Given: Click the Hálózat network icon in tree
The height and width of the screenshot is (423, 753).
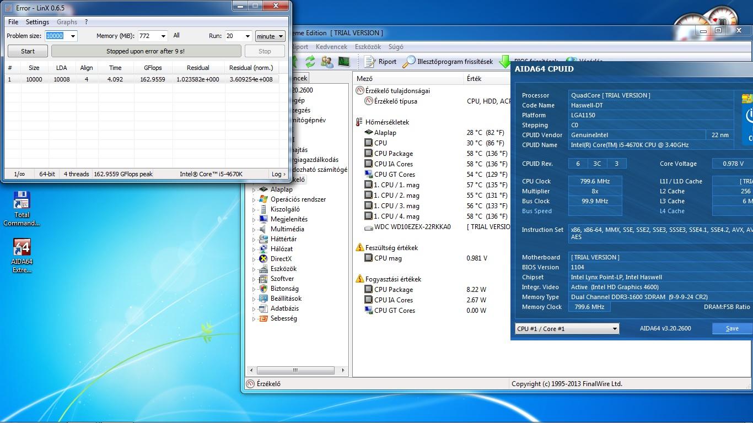Looking at the screenshot, I should pyautogui.click(x=263, y=249).
